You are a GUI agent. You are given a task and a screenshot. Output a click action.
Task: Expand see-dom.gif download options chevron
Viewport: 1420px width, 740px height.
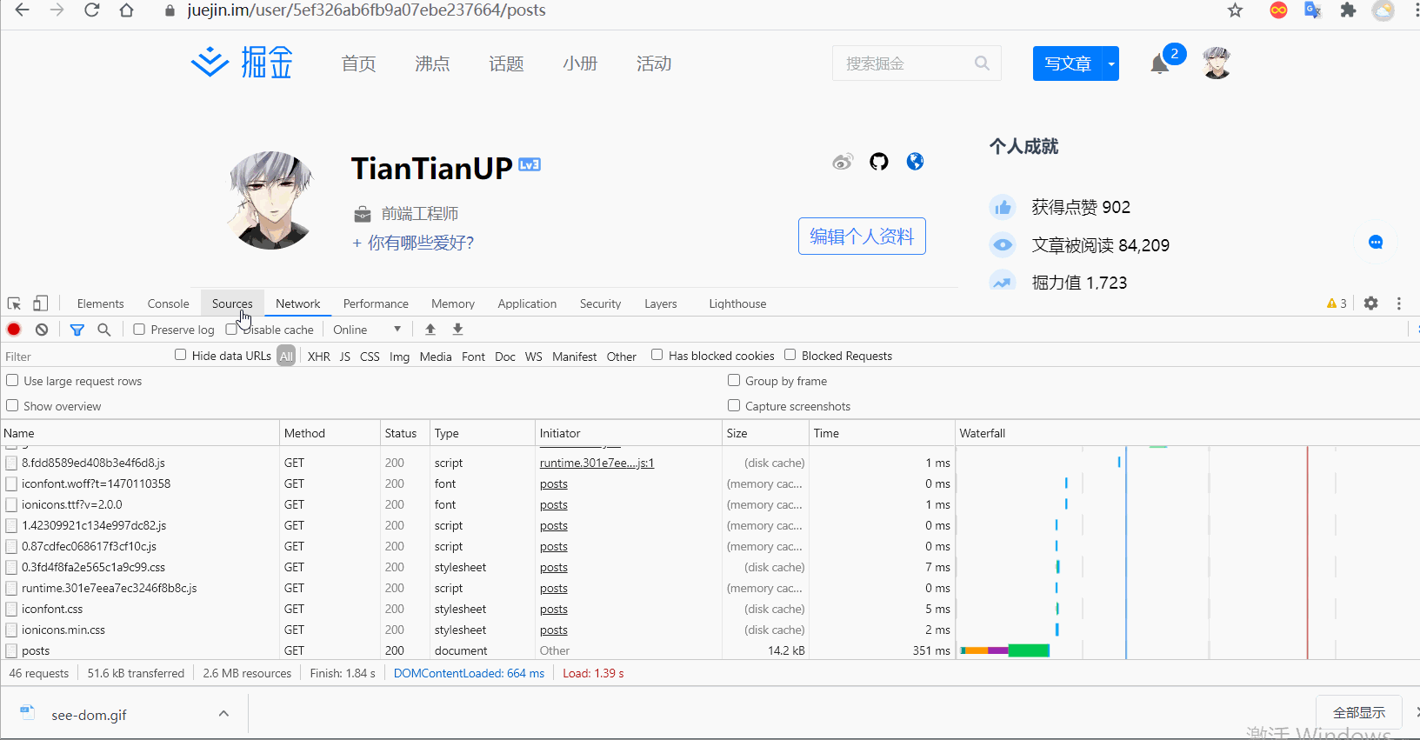click(223, 714)
